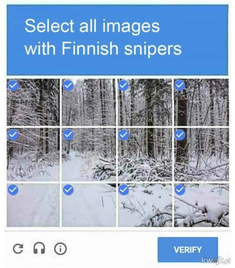This screenshot has height=268, width=235.
Task: Uncheck the checkmark on first row, second tile
Action: tap(68, 85)
